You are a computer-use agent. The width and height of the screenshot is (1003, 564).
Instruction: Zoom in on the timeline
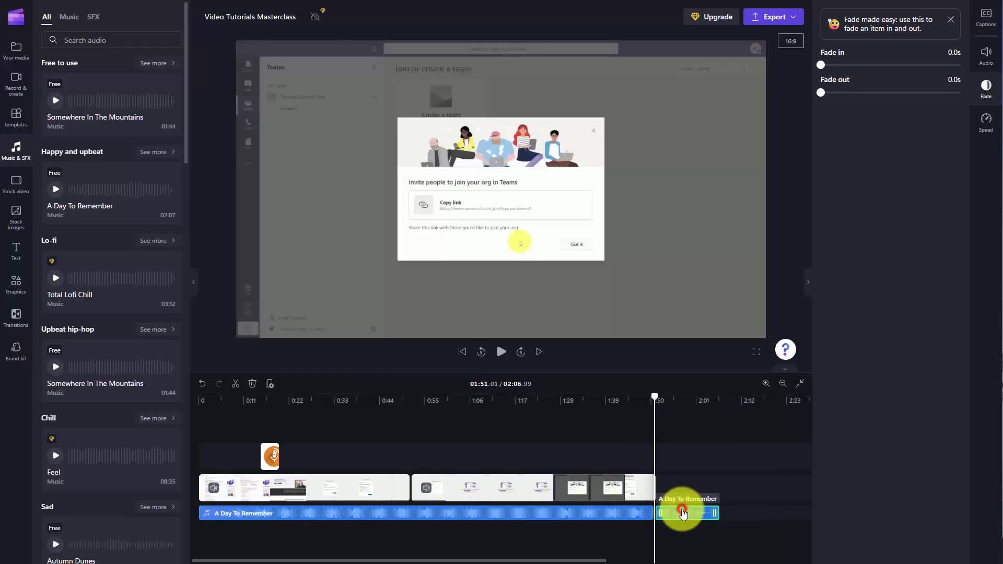[x=766, y=383]
